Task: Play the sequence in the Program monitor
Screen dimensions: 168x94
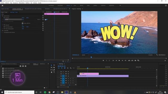Action: click(x=119, y=60)
